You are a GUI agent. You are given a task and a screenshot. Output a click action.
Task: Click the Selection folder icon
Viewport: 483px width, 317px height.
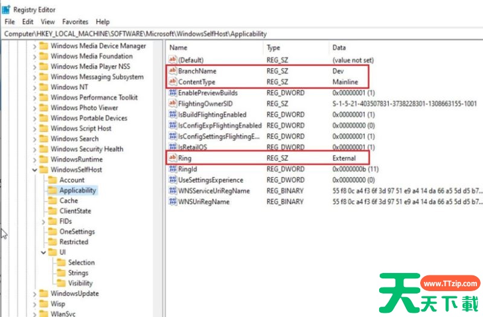[x=62, y=262]
